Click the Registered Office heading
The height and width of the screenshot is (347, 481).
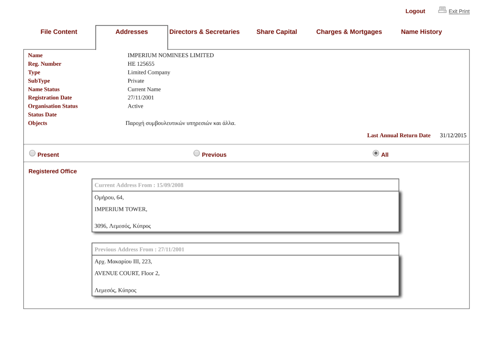click(53, 171)
